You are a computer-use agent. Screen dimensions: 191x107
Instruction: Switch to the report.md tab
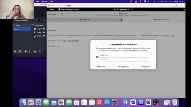(85, 20)
